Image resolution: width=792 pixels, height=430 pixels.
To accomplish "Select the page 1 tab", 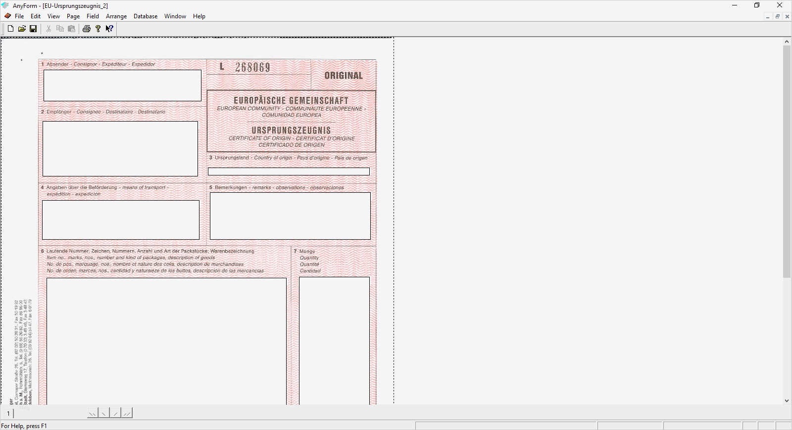I will pos(8,413).
